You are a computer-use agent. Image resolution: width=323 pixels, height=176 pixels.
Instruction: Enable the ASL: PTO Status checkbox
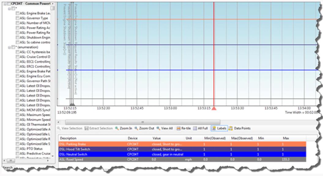coord(17,148)
